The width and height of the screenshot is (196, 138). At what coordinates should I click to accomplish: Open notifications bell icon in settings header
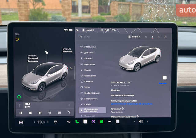pyautogui.click(x=153, y=37)
